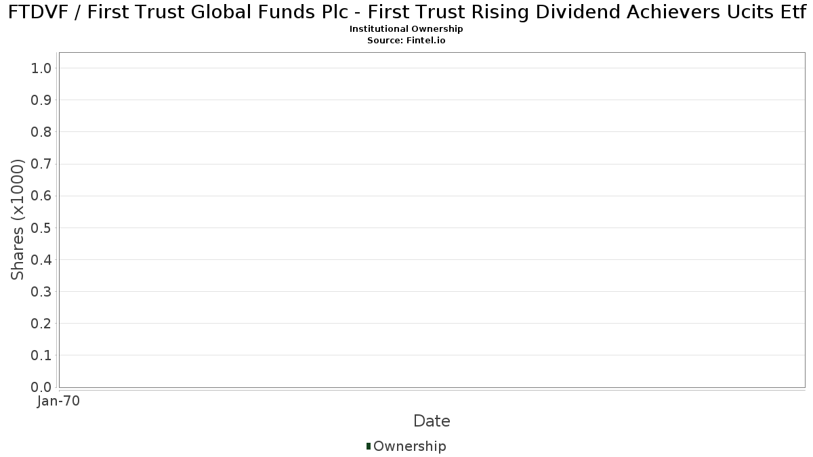
Task: Select the 0.6 y-axis tick label
Action: coord(41,196)
